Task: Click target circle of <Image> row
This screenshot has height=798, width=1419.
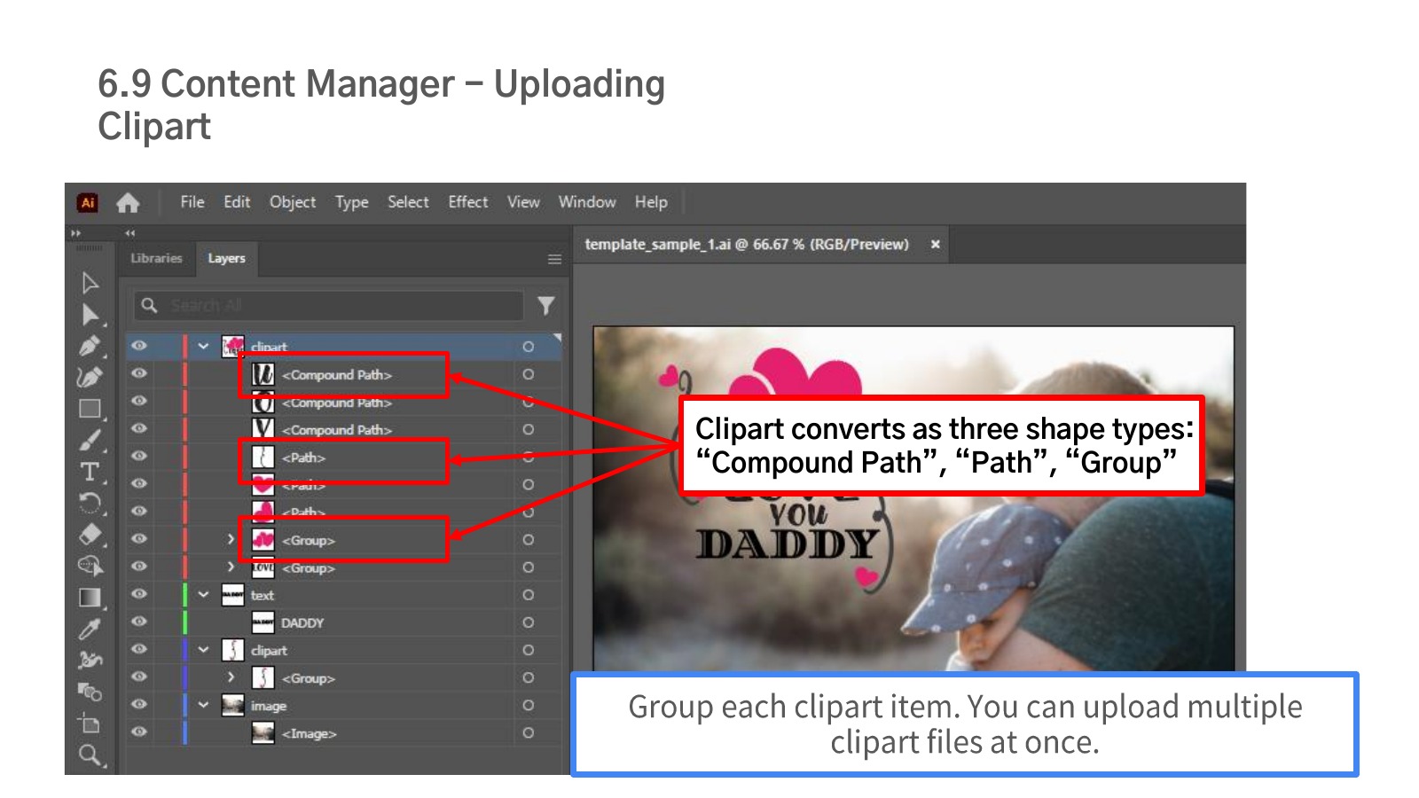Action: (529, 733)
